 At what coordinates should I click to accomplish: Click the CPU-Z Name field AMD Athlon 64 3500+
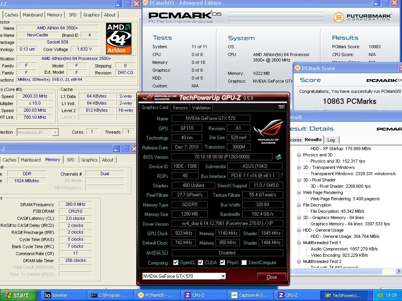pyautogui.click(x=57, y=28)
